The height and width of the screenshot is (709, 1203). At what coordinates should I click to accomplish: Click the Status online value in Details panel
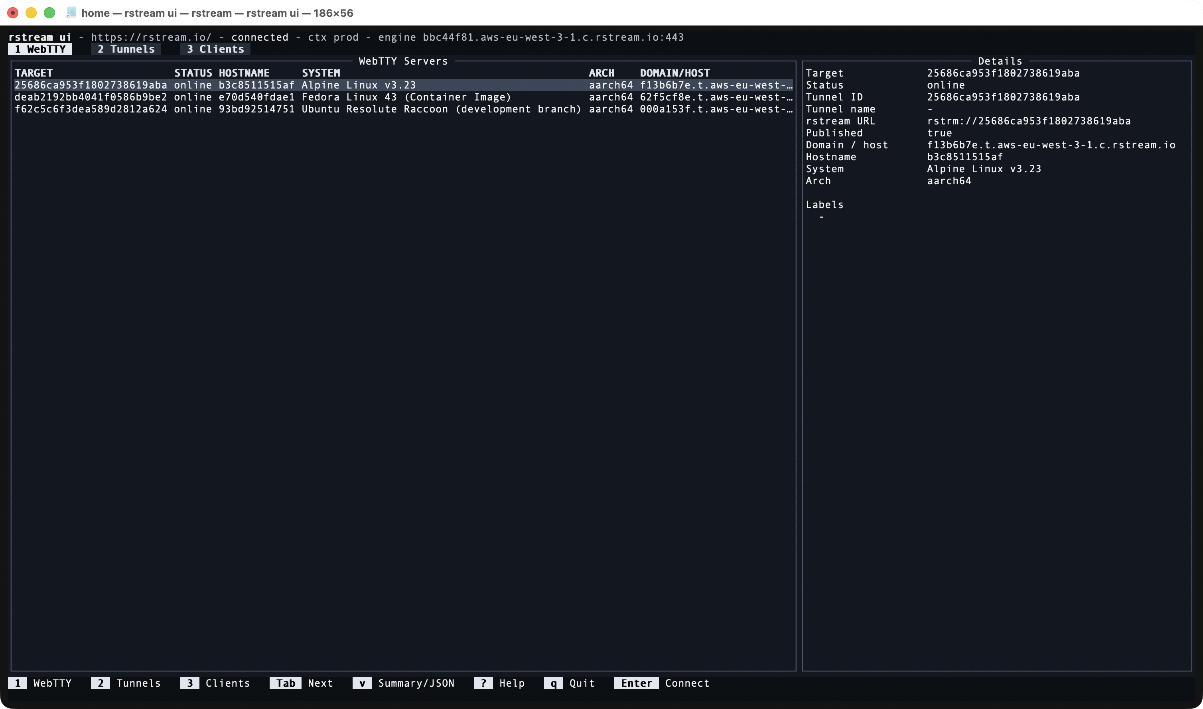[946, 85]
